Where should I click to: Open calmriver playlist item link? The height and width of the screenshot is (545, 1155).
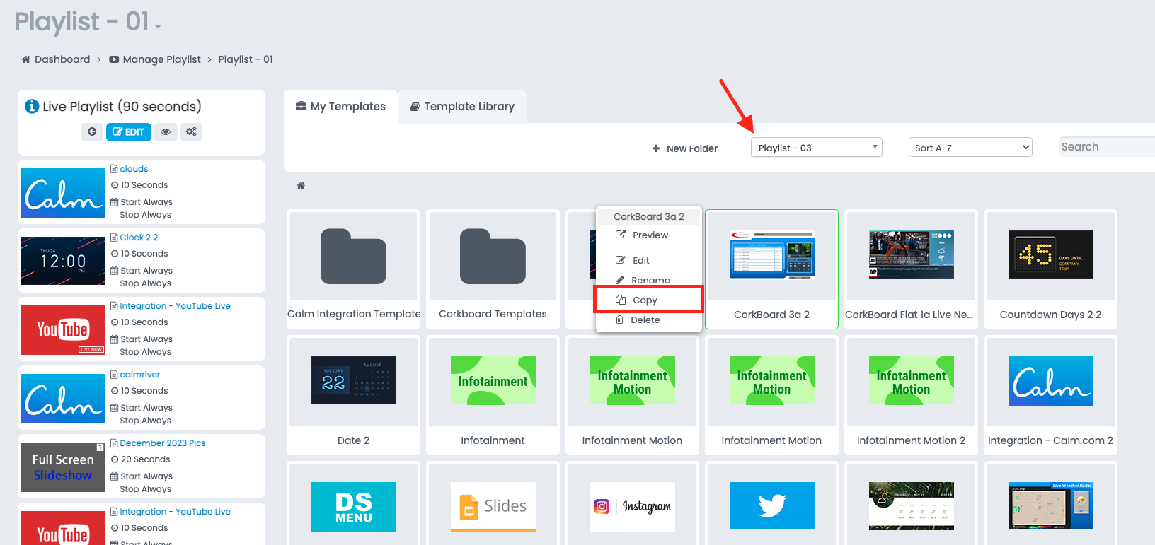pos(140,375)
